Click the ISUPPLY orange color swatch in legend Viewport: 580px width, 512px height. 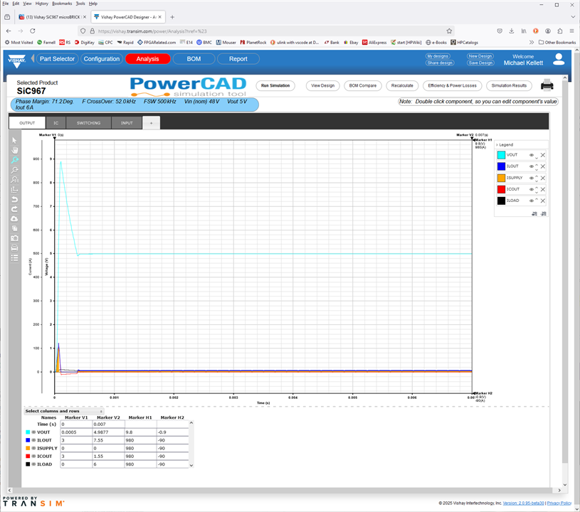coord(501,178)
